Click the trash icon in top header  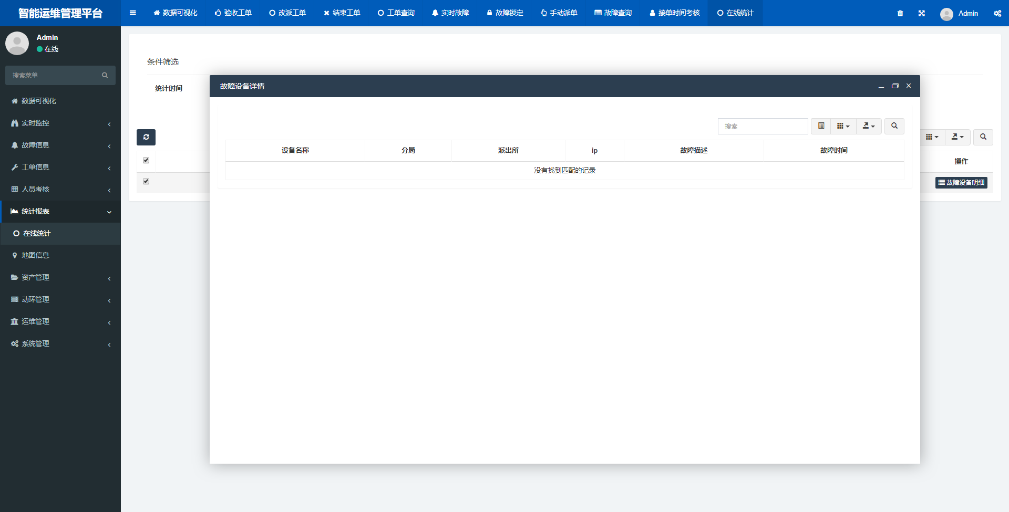(900, 13)
